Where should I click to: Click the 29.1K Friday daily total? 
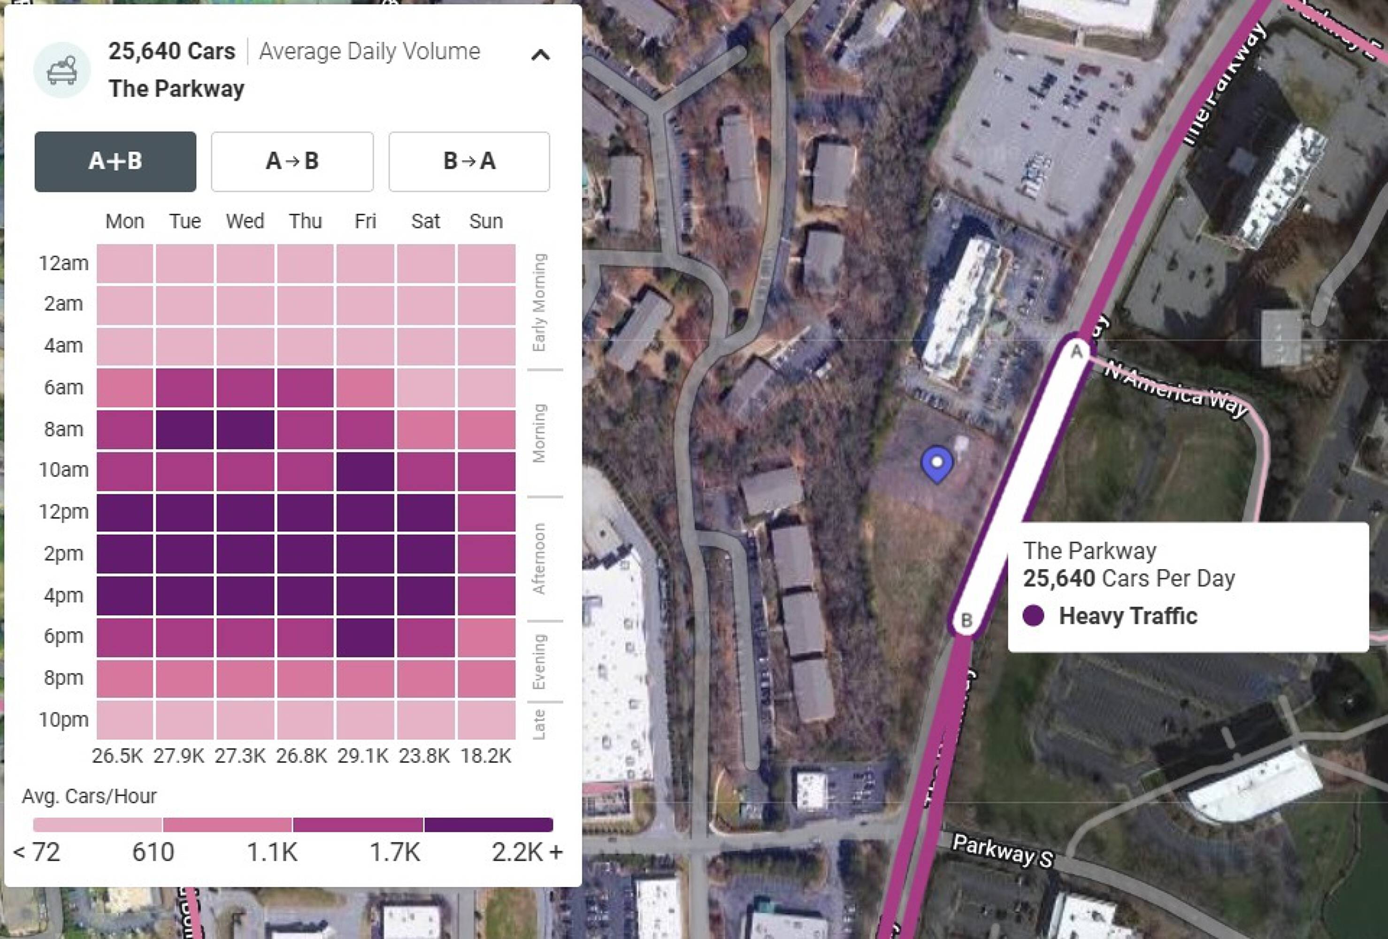[362, 756]
